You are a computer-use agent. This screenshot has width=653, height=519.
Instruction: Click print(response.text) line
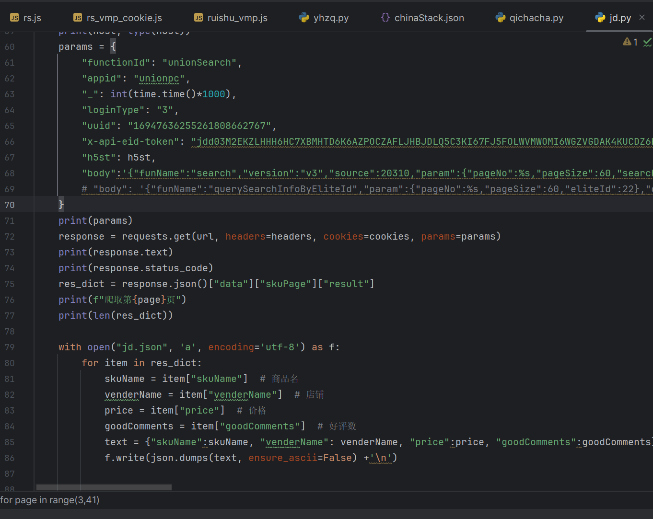tap(116, 253)
